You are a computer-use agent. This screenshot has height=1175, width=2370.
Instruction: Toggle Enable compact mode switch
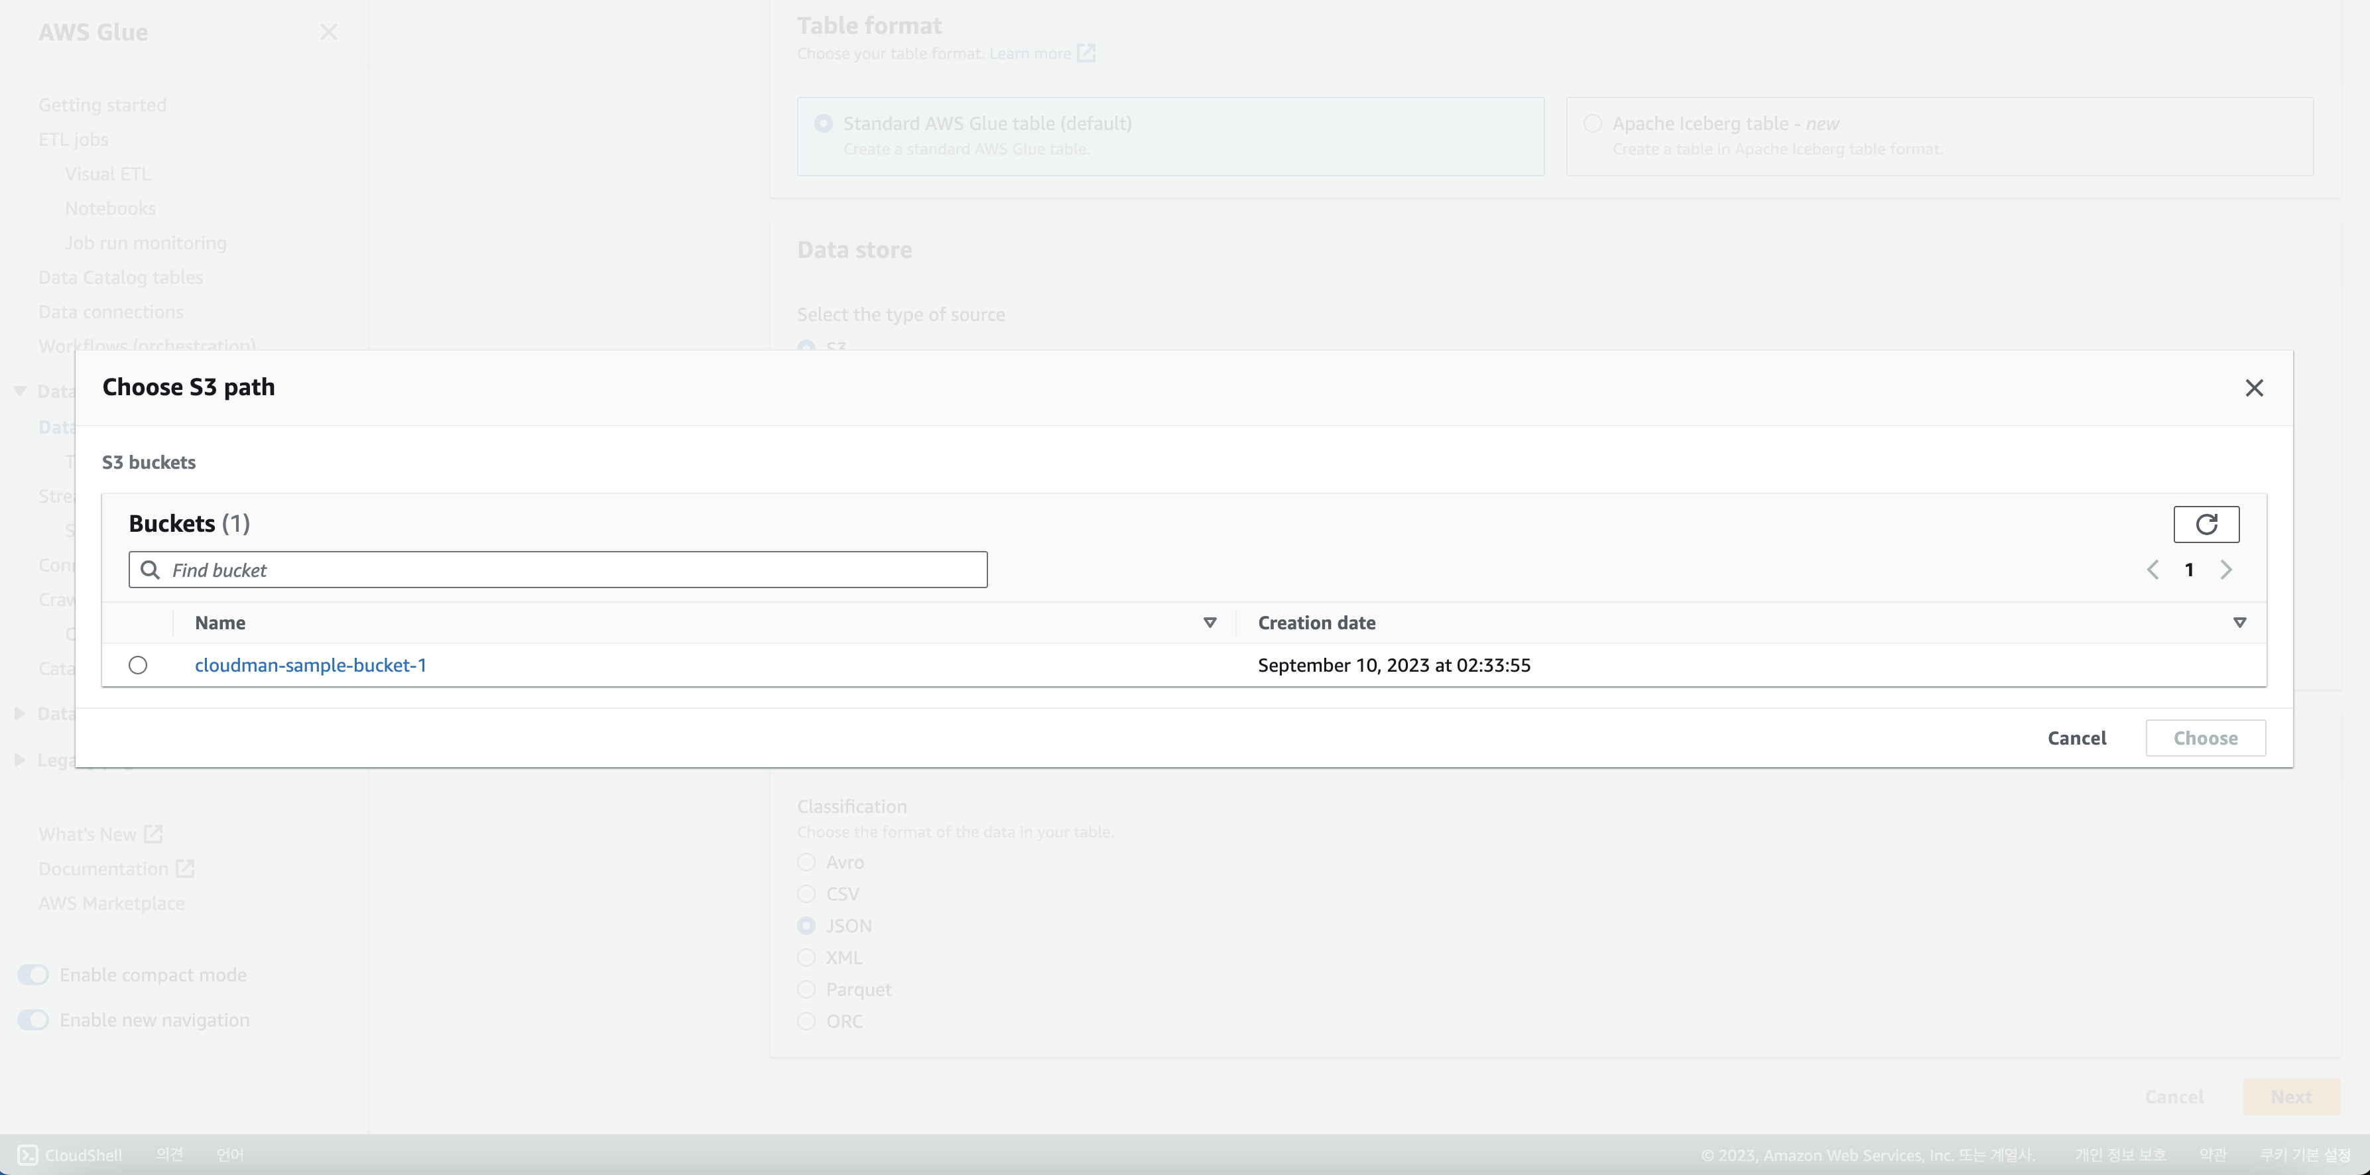click(33, 974)
